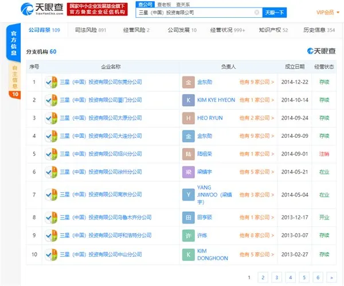Switch to 查关系 search tab
This screenshot has width=344, height=286.
tap(183, 5)
